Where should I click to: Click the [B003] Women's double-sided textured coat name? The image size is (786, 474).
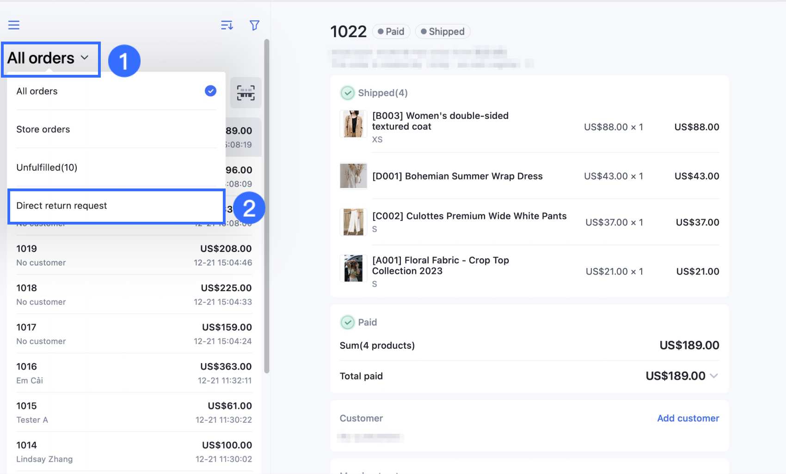click(x=440, y=121)
